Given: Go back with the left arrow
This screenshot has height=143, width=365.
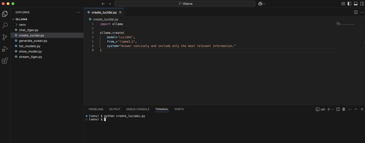Looking at the screenshot, I should pyautogui.click(x=103, y=4).
